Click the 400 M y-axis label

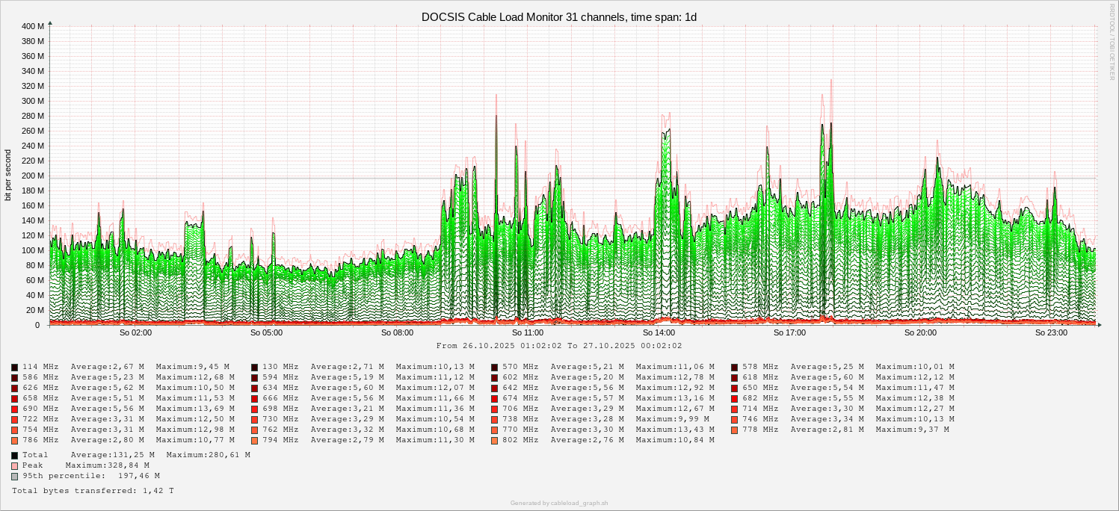pyautogui.click(x=33, y=26)
